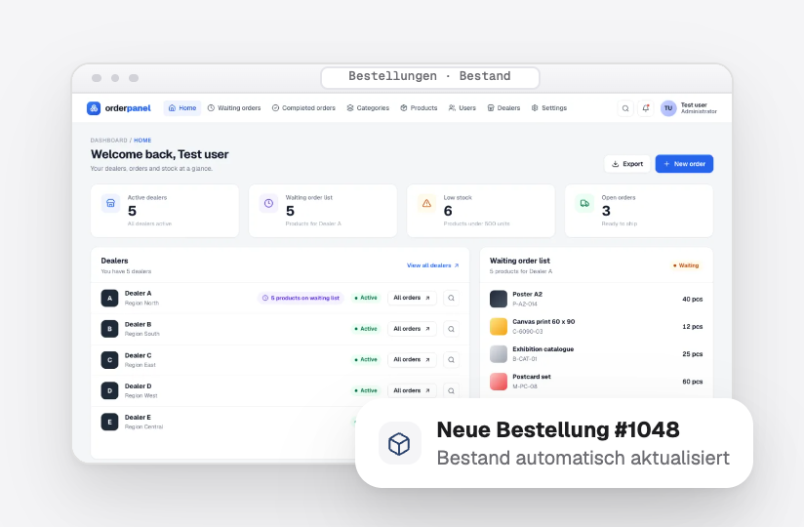Click the Open orders truck icon

coord(584,204)
